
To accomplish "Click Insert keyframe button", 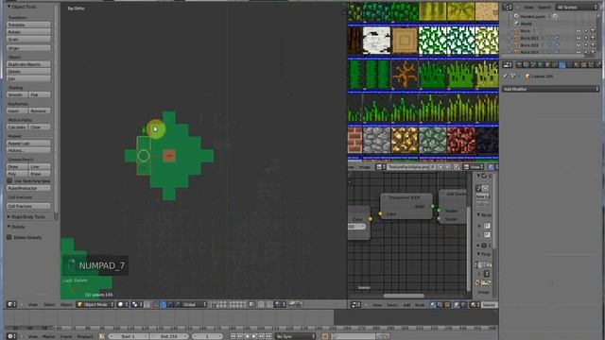I will tap(17, 110).
